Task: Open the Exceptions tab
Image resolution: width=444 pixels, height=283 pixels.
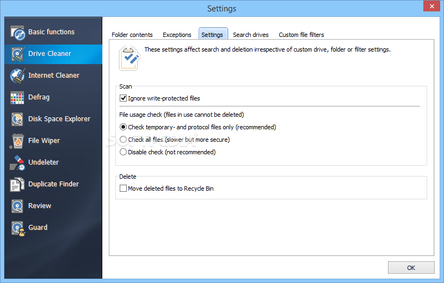Action: point(177,35)
